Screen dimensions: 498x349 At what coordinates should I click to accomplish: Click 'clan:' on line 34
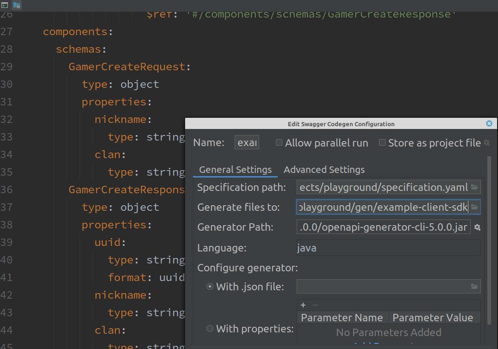(x=110, y=154)
